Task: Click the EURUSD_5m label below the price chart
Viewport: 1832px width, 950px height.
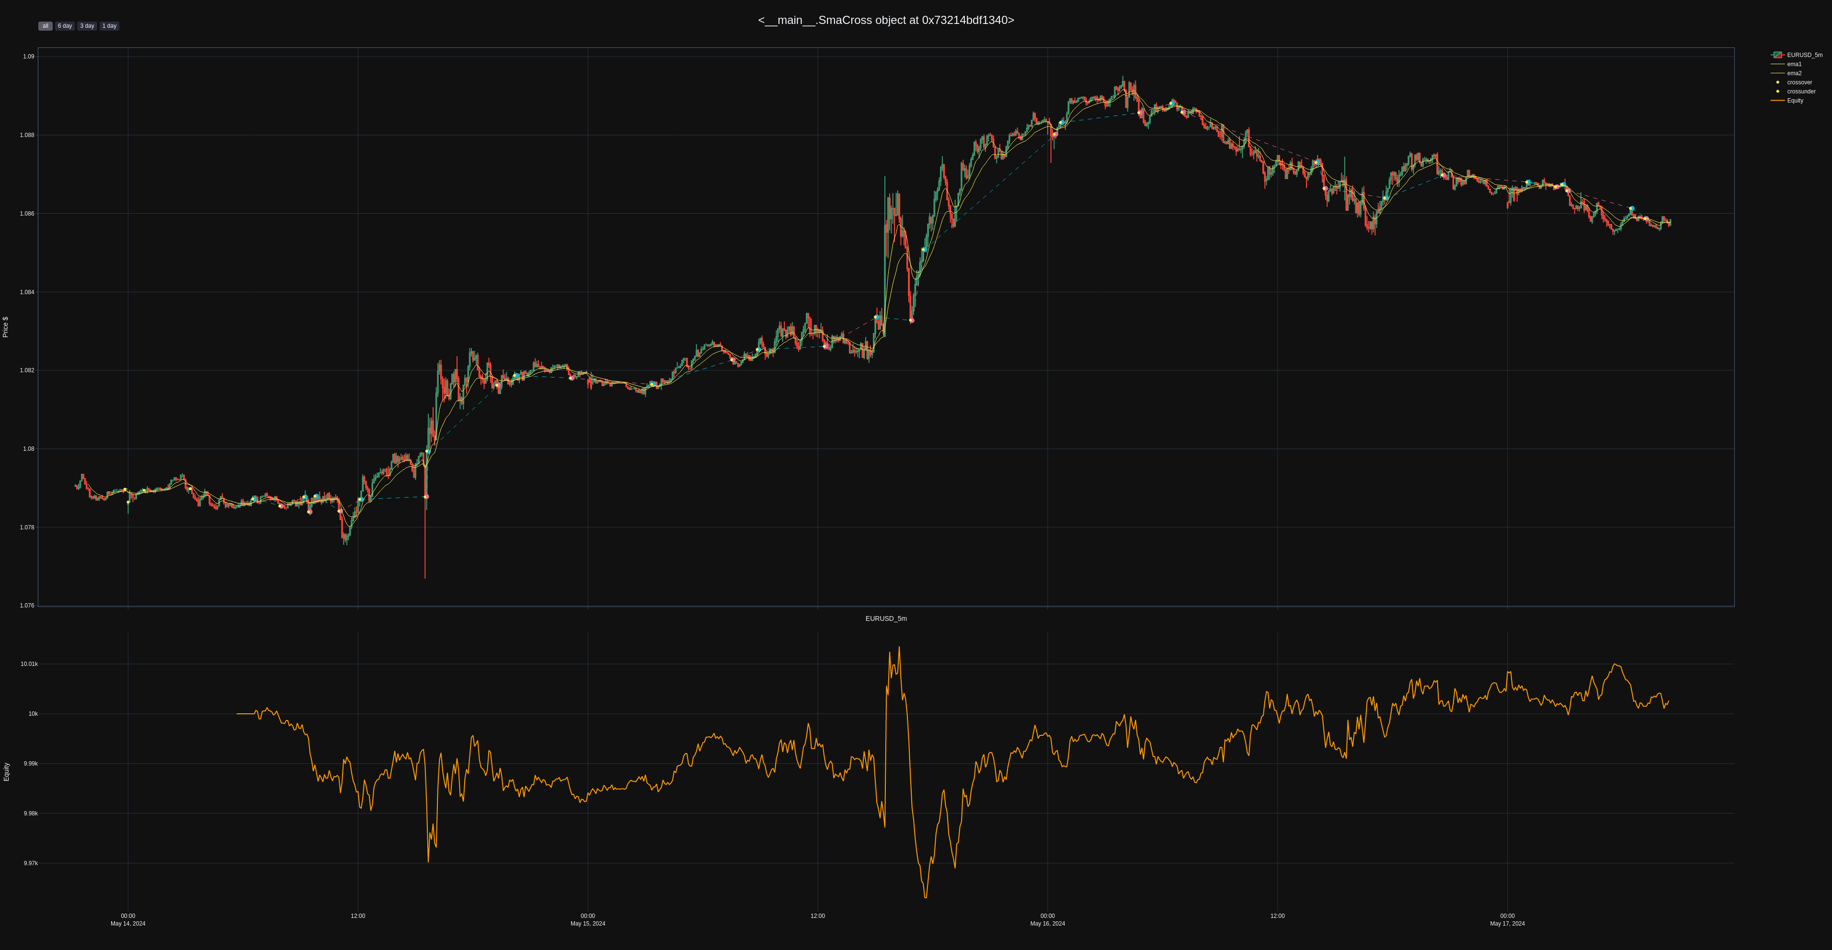Action: coord(885,618)
